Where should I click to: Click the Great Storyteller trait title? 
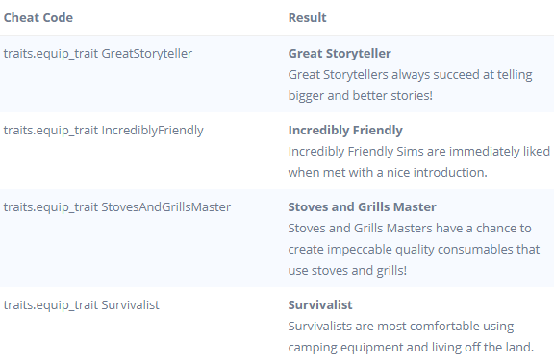(340, 53)
